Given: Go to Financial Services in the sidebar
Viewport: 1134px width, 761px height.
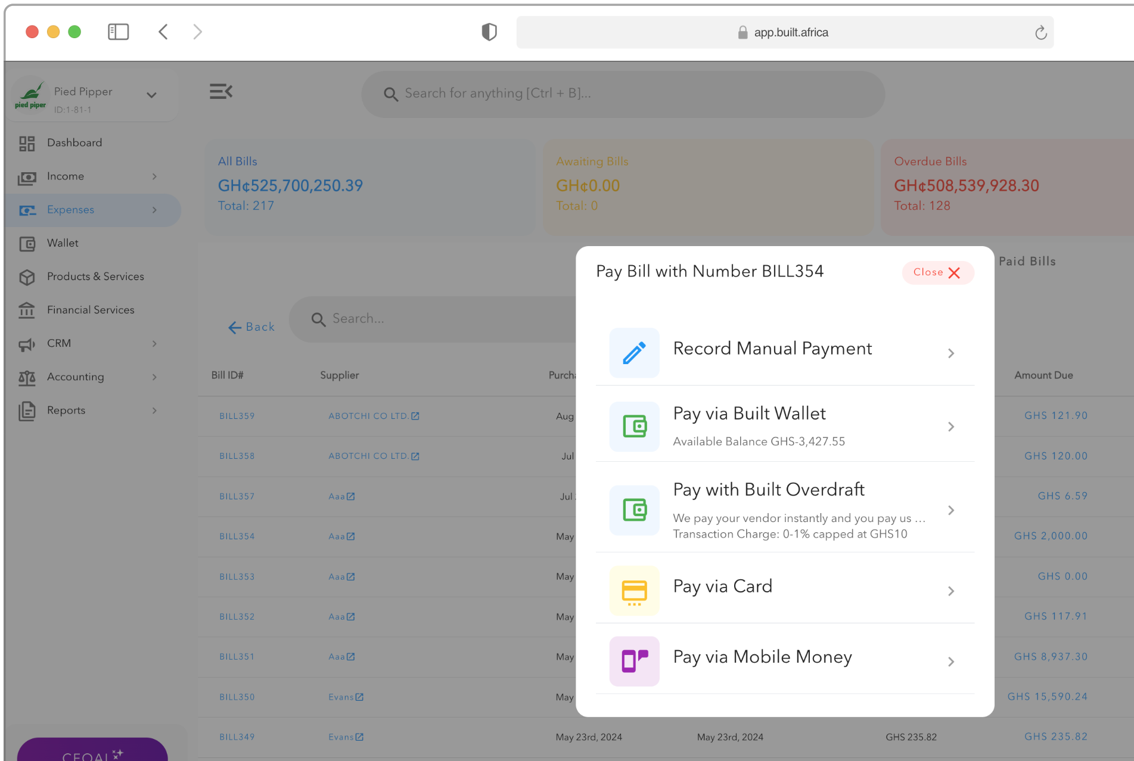Looking at the screenshot, I should 91,310.
